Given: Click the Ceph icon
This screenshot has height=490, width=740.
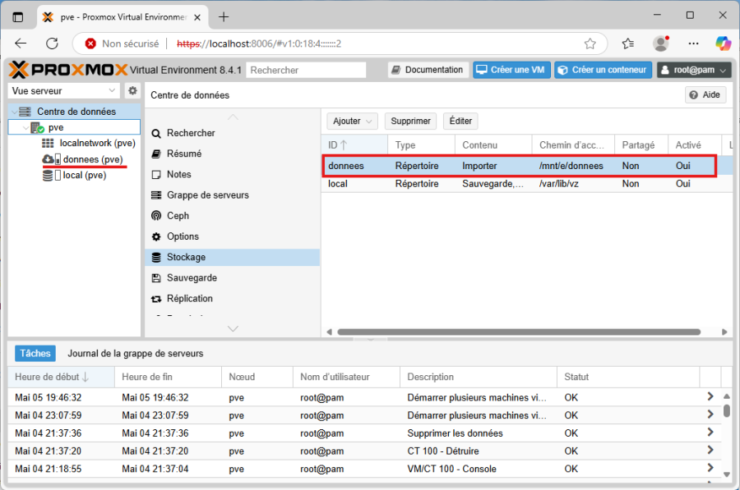Looking at the screenshot, I should pyautogui.click(x=156, y=216).
